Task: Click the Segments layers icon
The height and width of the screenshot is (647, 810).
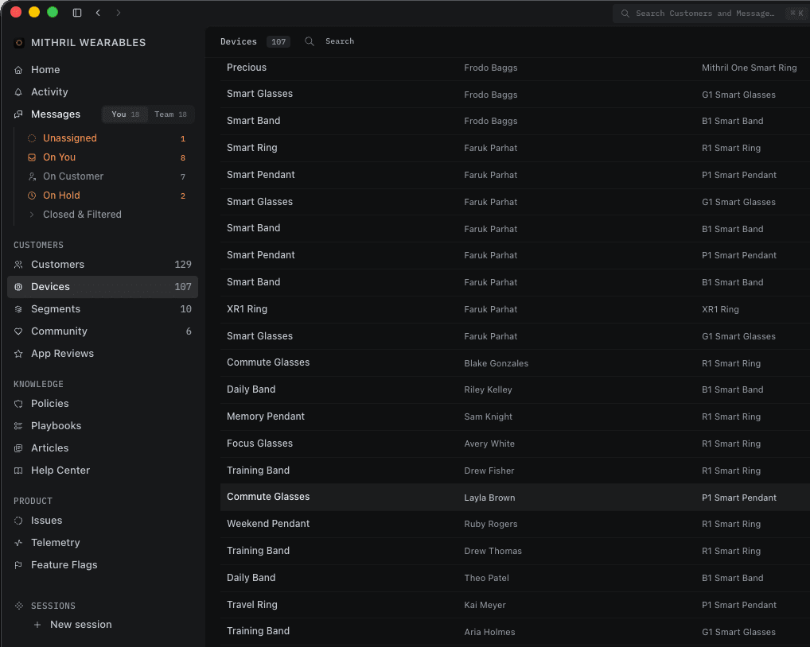Action: (18, 309)
